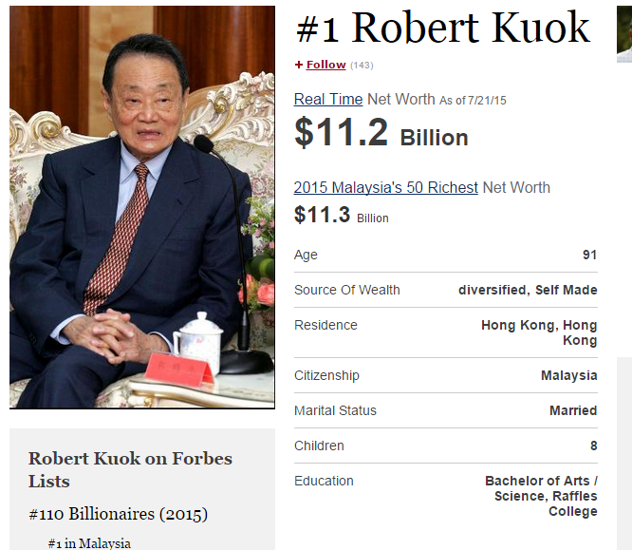This screenshot has height=550, width=632.
Task: Click the red plus icon beside Follow
Action: coord(299,65)
